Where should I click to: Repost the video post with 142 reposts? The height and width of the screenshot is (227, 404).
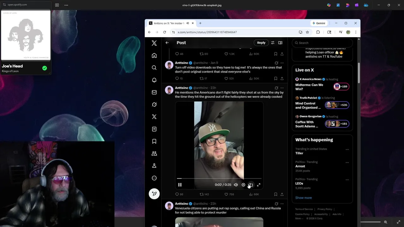click(x=204, y=194)
